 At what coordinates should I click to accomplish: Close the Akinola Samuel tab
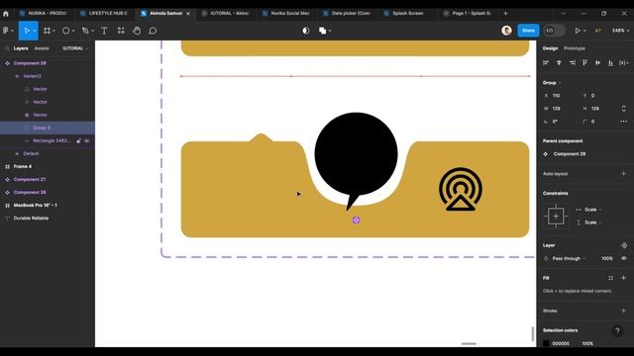coord(188,13)
